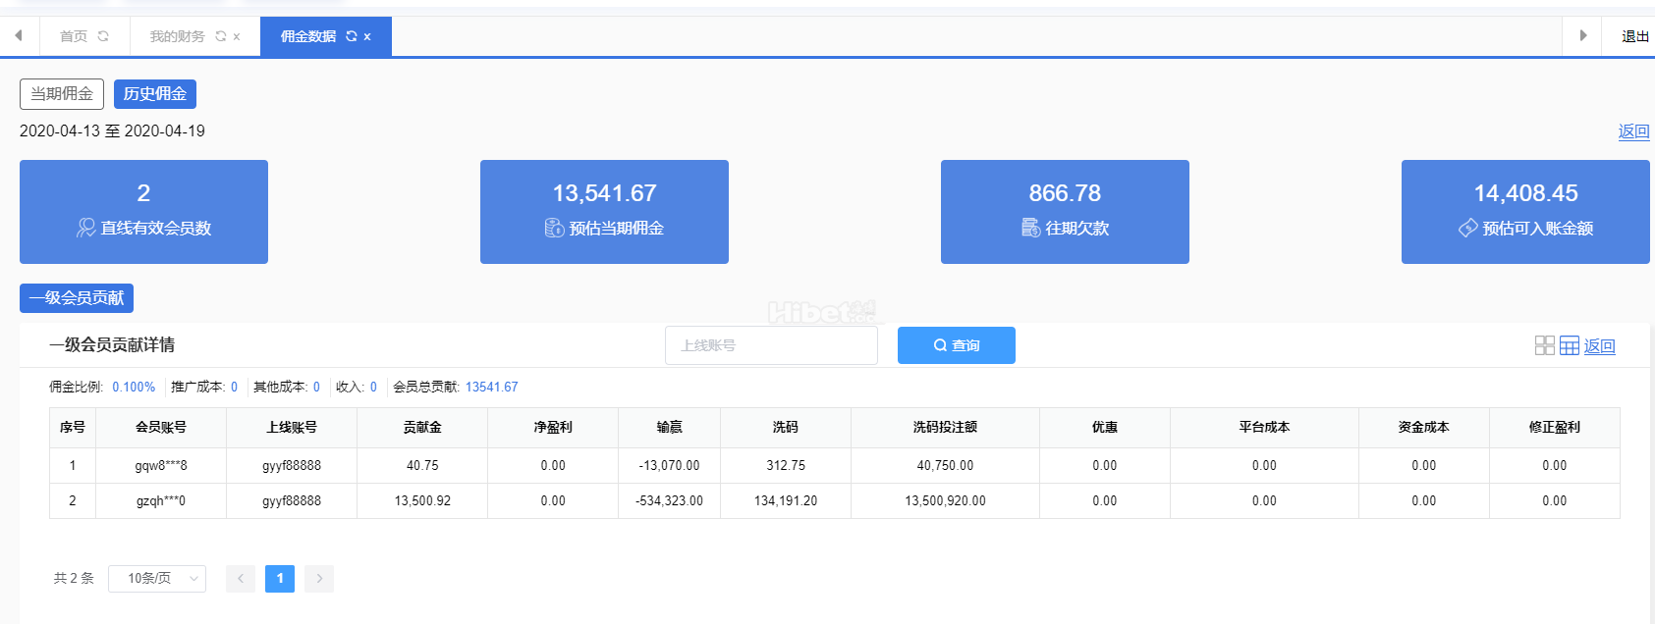Open the 我的财务 tab
The width and height of the screenshot is (1655, 624).
pos(177,36)
